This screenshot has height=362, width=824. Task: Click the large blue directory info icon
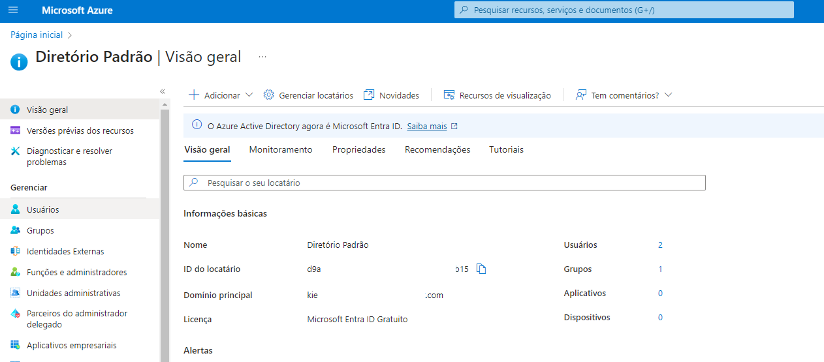20,61
